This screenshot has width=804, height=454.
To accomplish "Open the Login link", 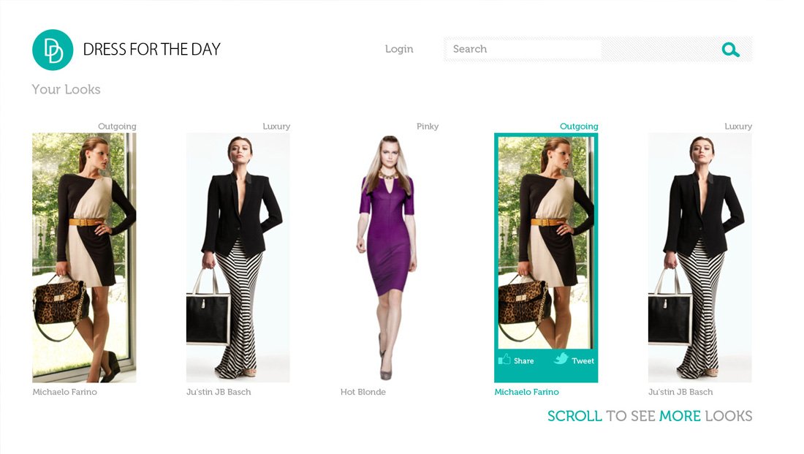I will point(399,49).
